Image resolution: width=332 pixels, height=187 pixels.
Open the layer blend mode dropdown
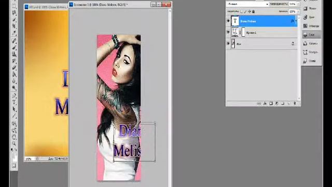click(248, 4)
